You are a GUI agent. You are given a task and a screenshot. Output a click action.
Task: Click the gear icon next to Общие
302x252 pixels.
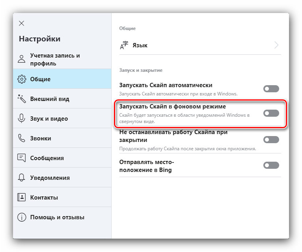pyautogui.click(x=22, y=79)
